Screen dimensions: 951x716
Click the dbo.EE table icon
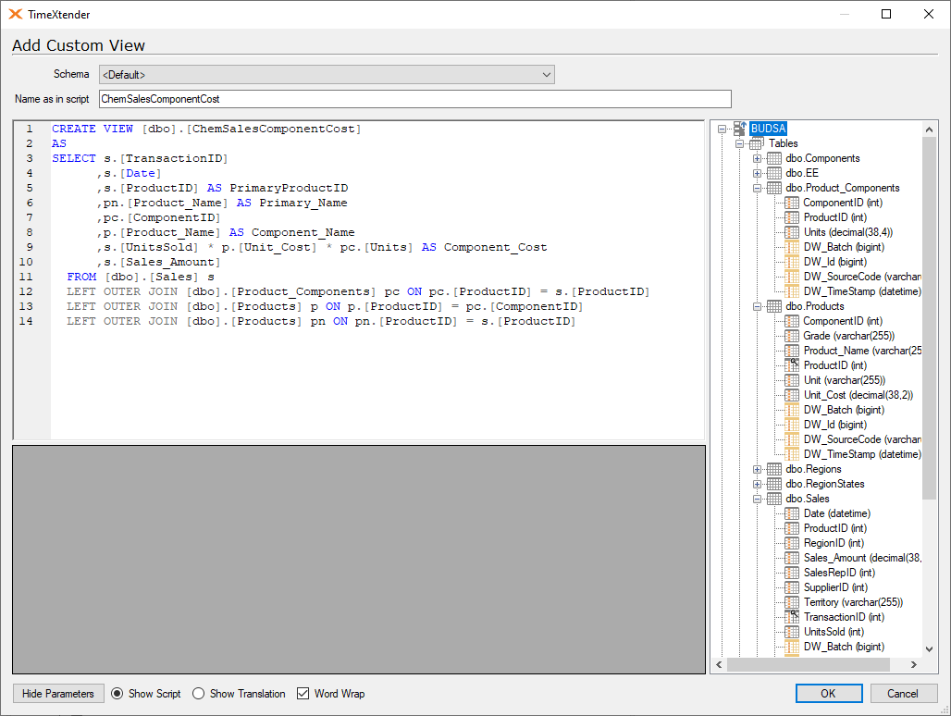click(x=774, y=173)
